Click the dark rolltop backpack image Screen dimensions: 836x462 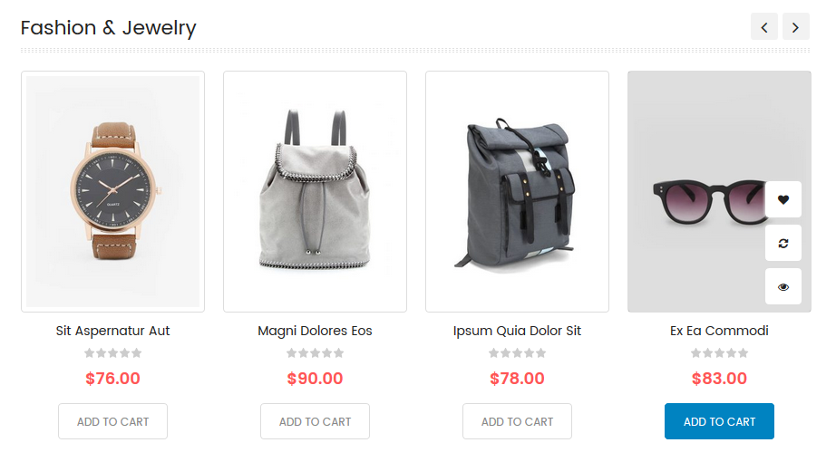[517, 191]
